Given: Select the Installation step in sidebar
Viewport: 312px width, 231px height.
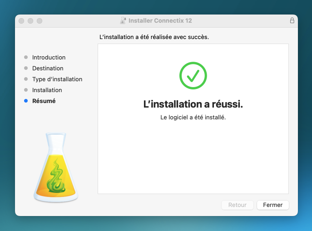Looking at the screenshot, I should [x=47, y=90].
